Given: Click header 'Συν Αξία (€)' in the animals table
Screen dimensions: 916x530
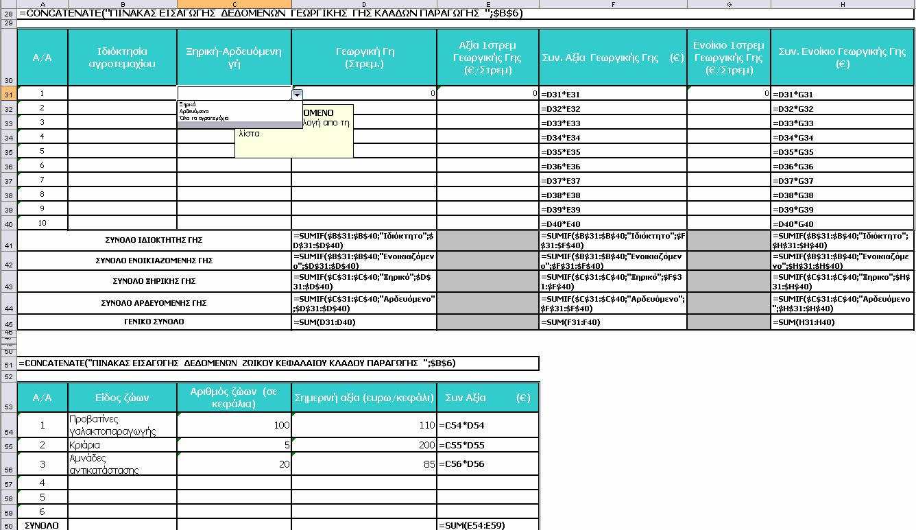Looking at the screenshot, I should click(488, 397).
